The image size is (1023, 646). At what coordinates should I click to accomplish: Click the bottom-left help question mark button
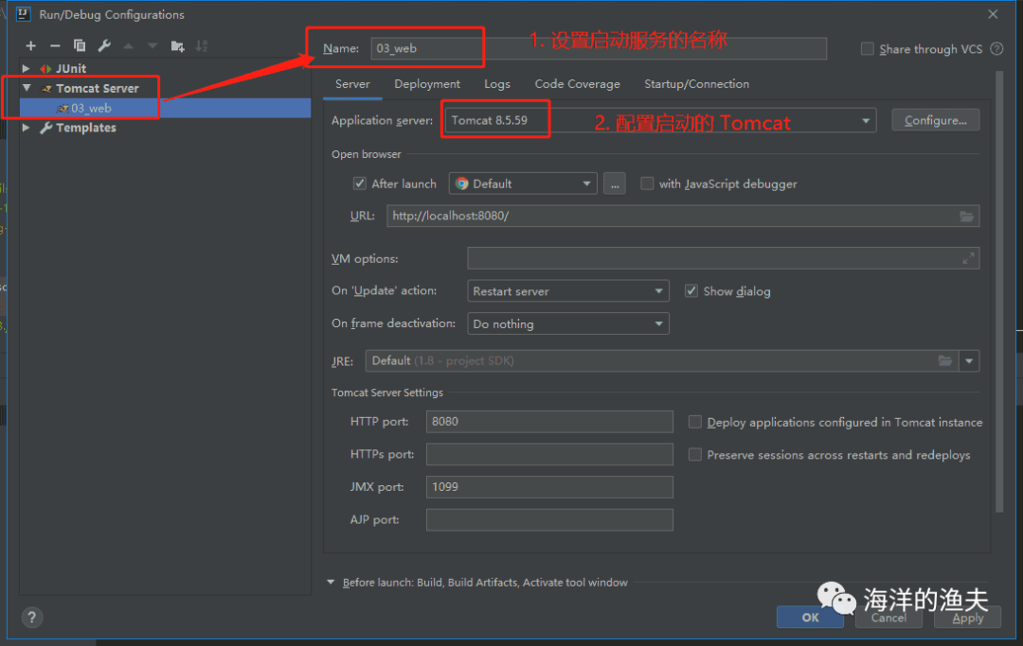coord(31,617)
